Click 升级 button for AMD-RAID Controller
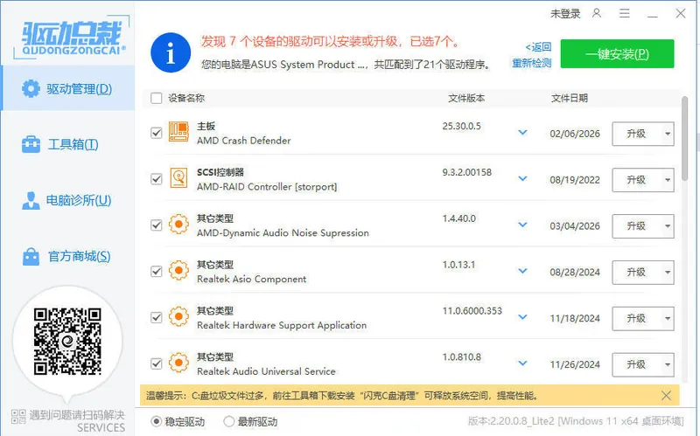Image resolution: width=700 pixels, height=436 pixels. (636, 180)
